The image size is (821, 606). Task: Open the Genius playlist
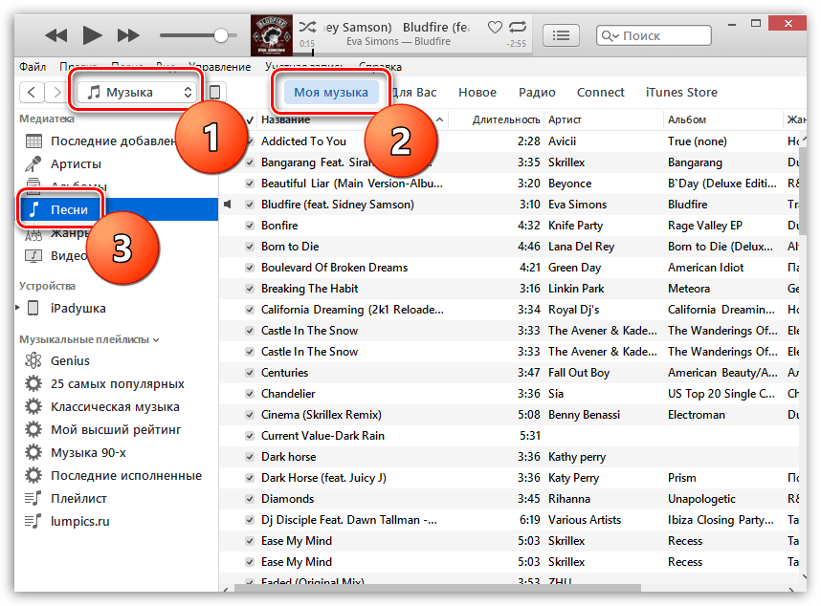click(x=70, y=360)
